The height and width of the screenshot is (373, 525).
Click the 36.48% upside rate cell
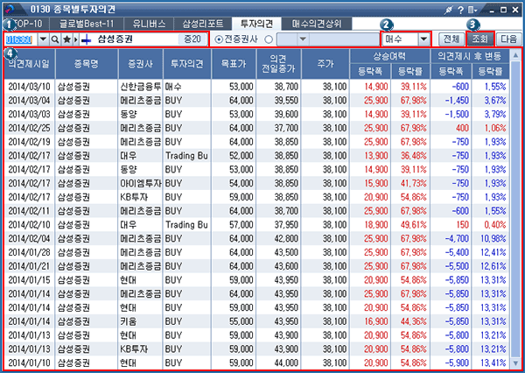[x=410, y=156]
